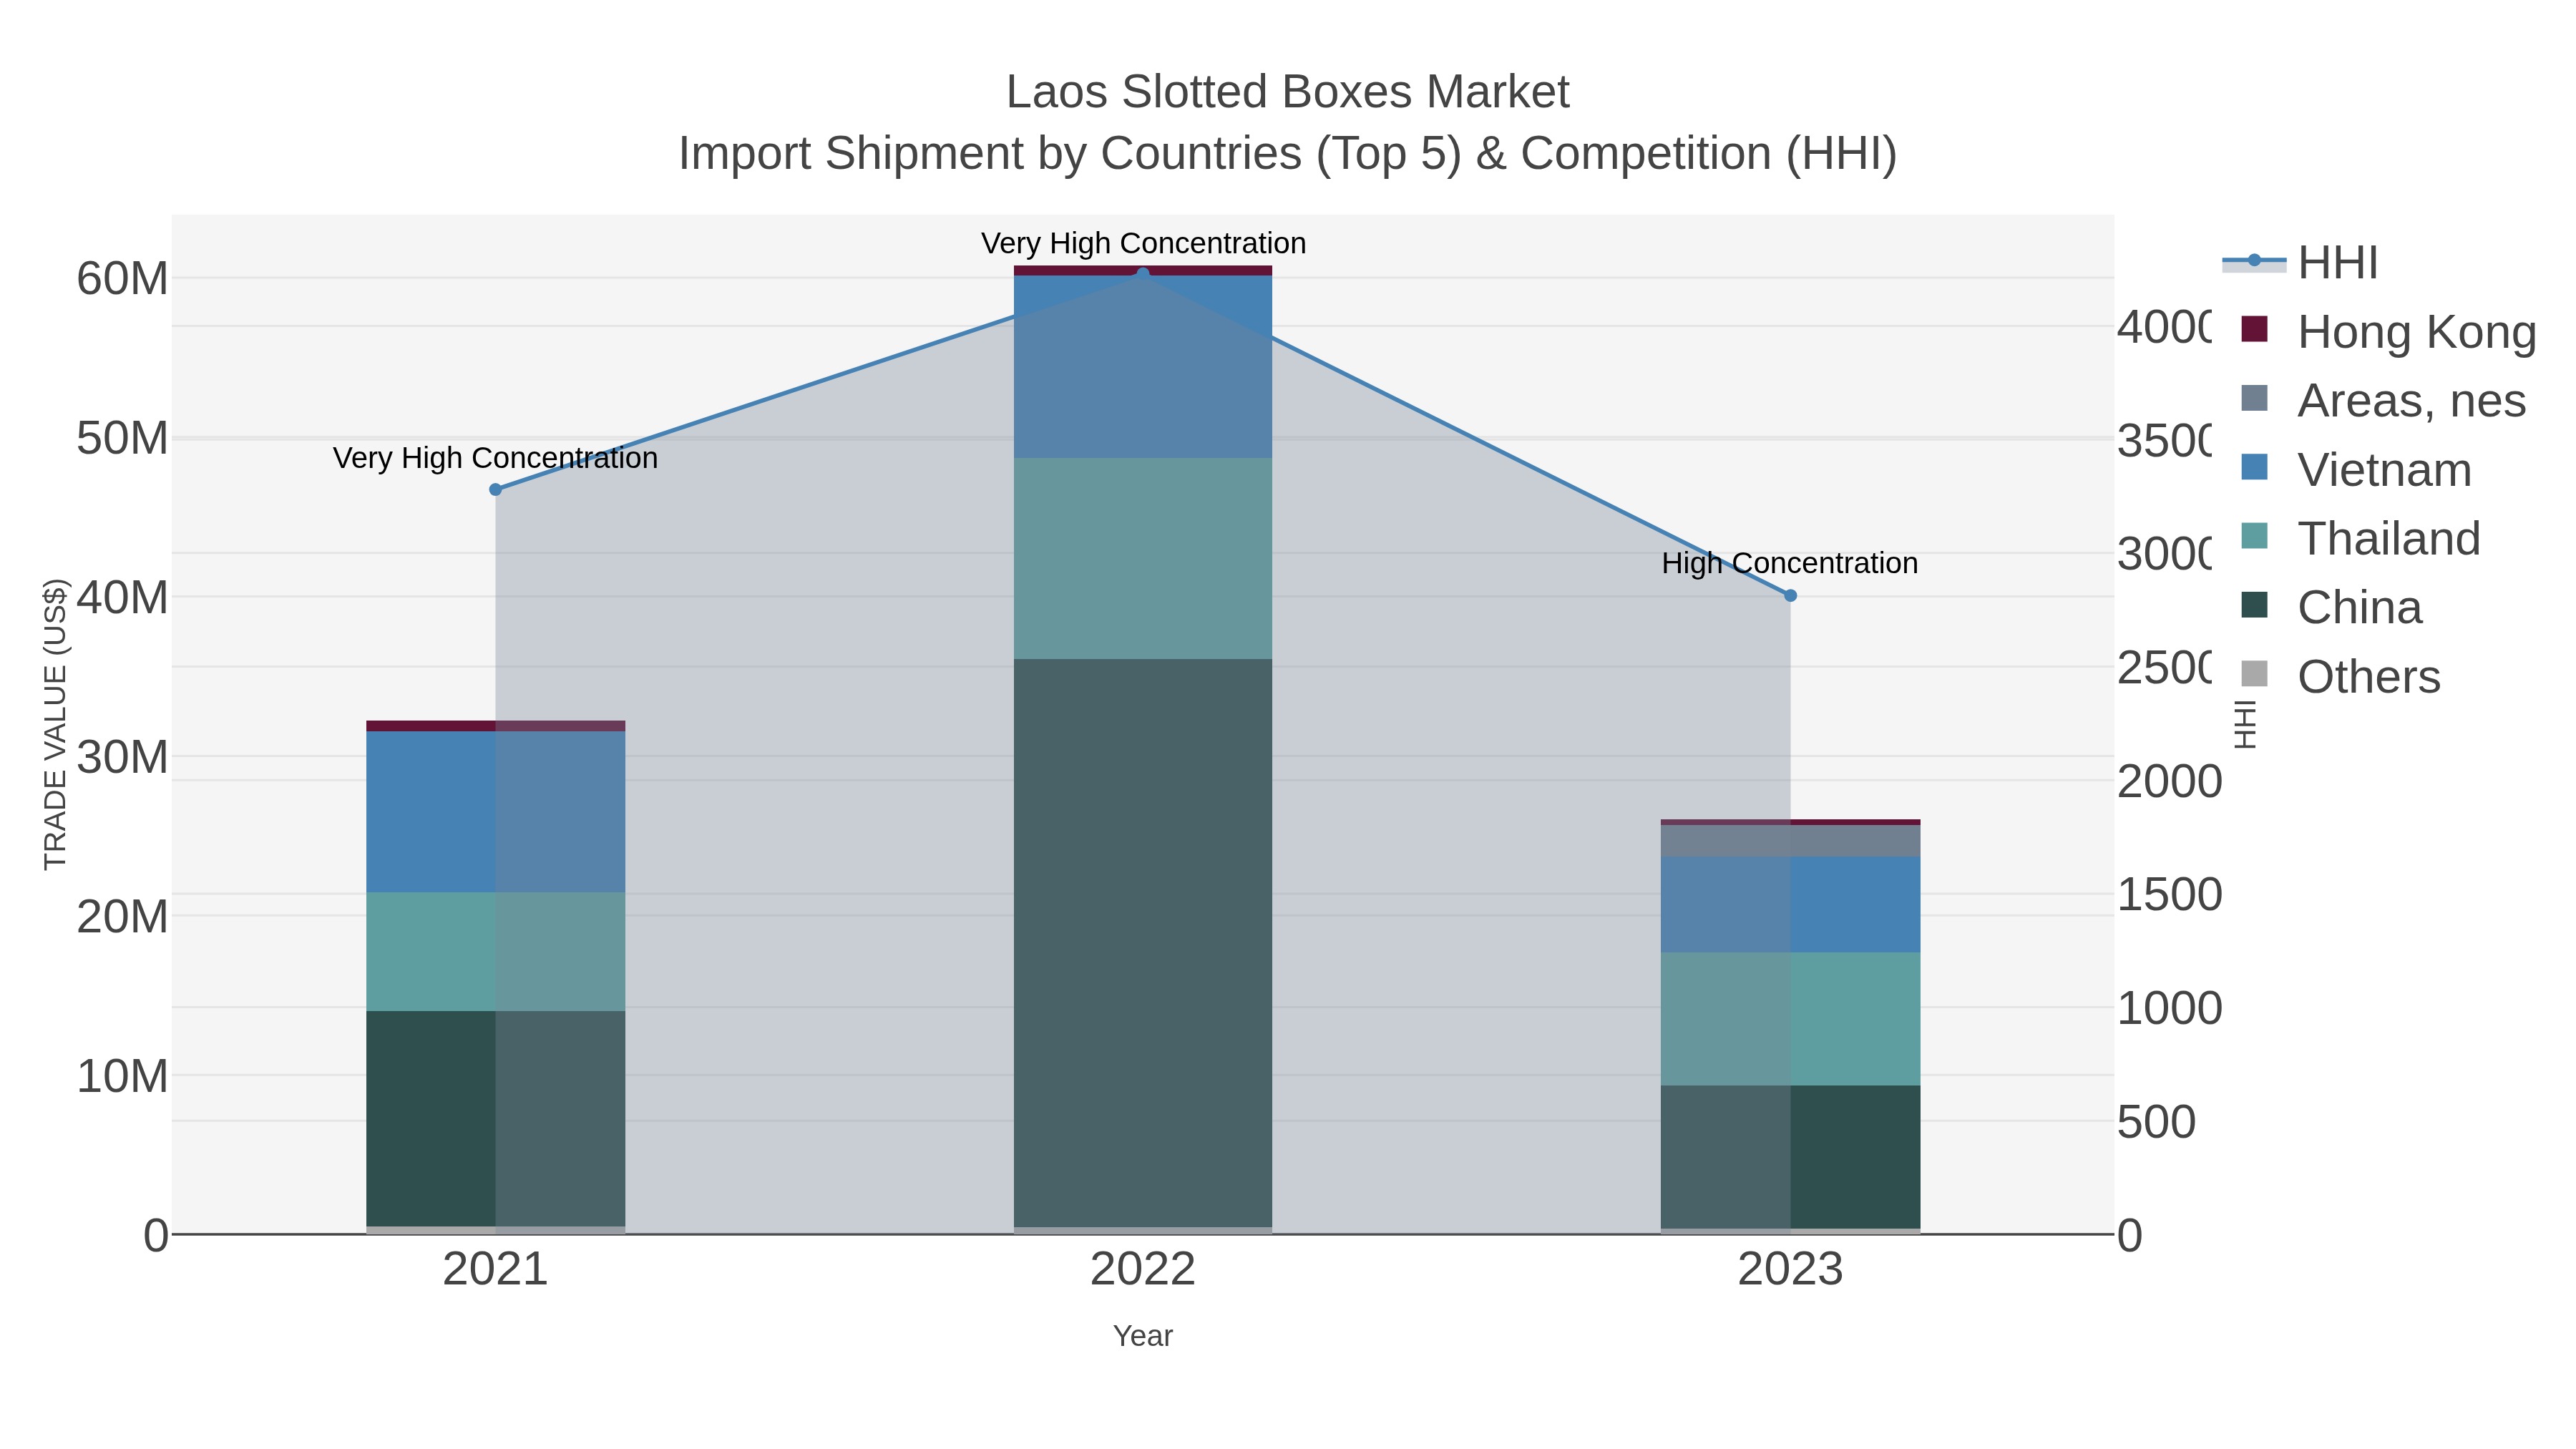Image resolution: width=2576 pixels, height=1449 pixels.
Task: Click the 'Import Shipment by Countries' subtitle line
Action: click(1288, 154)
